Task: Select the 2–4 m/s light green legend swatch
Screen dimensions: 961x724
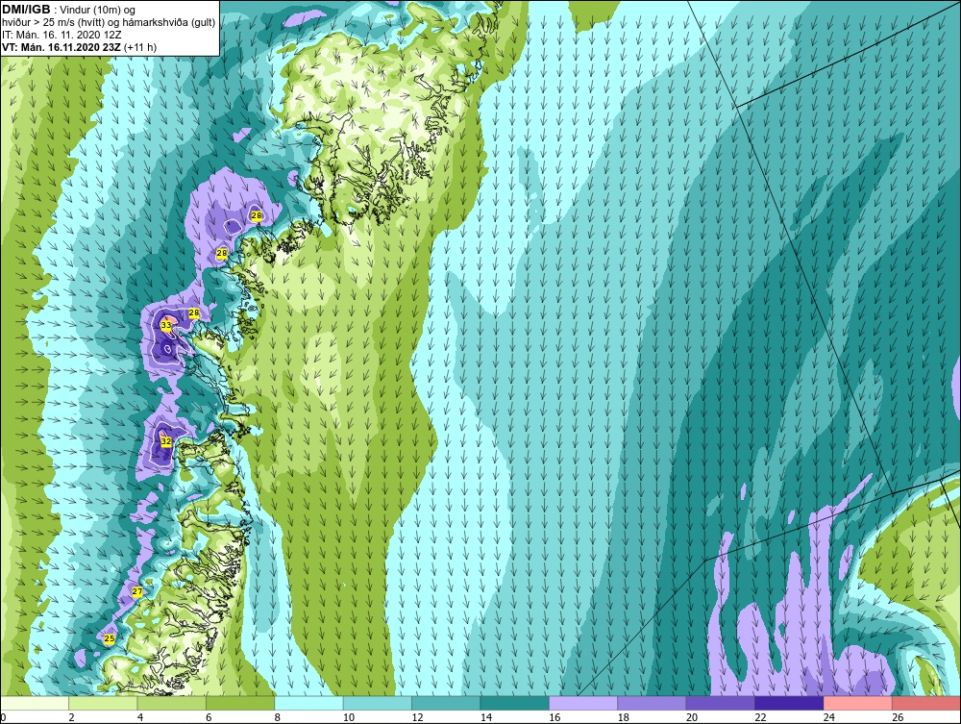Action: pyautogui.click(x=103, y=703)
